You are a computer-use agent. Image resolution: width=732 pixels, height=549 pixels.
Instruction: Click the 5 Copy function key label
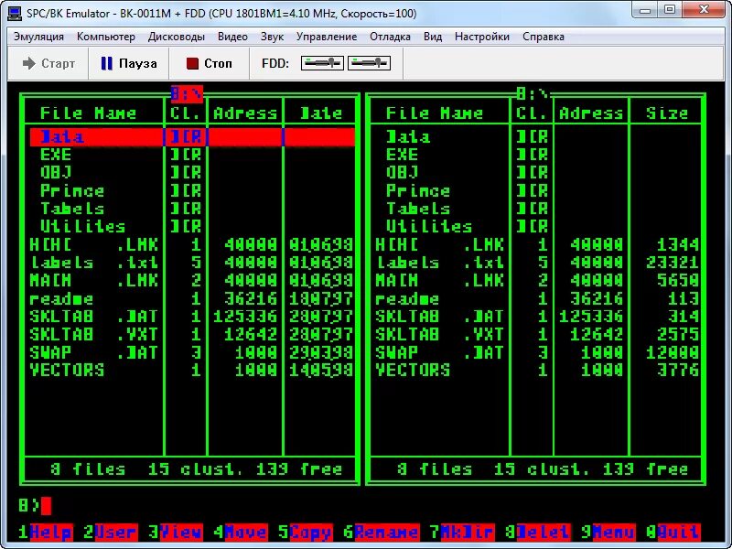[x=306, y=532]
